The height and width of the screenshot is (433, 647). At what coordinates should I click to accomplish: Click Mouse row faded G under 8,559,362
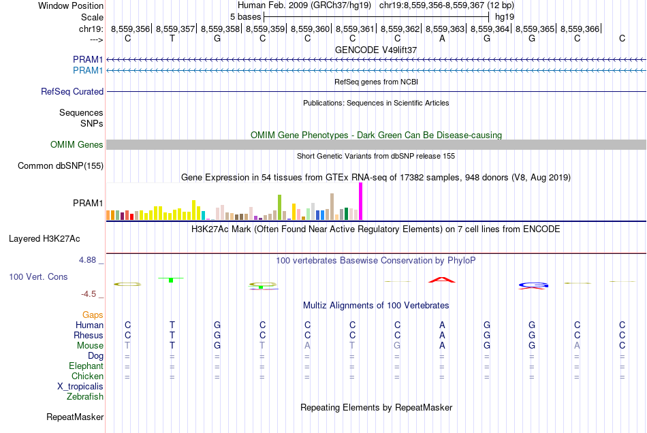(x=397, y=346)
